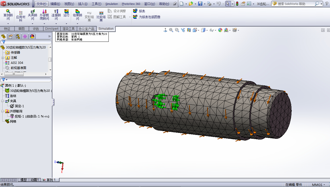Viewport: 330px width, 187px height.
Task: Open the 夹具顾问 fixtures advisor
Action: coord(33,15)
